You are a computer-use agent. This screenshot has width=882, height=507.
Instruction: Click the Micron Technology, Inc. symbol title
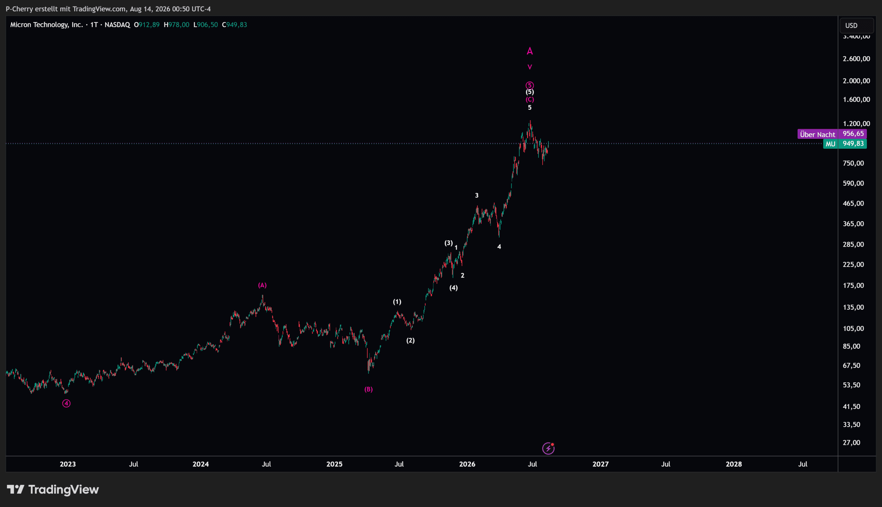click(47, 25)
